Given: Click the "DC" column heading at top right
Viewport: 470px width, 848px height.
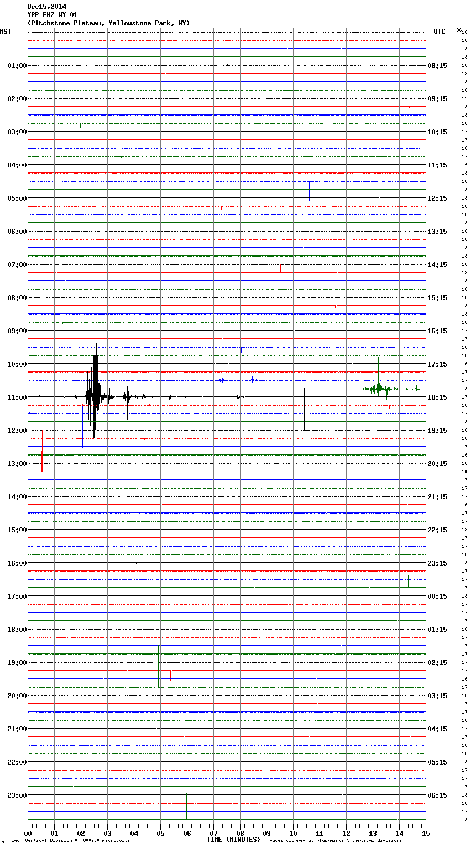Looking at the screenshot, I should (x=459, y=30).
